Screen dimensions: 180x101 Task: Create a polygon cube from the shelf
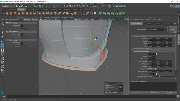(x=11, y=13)
